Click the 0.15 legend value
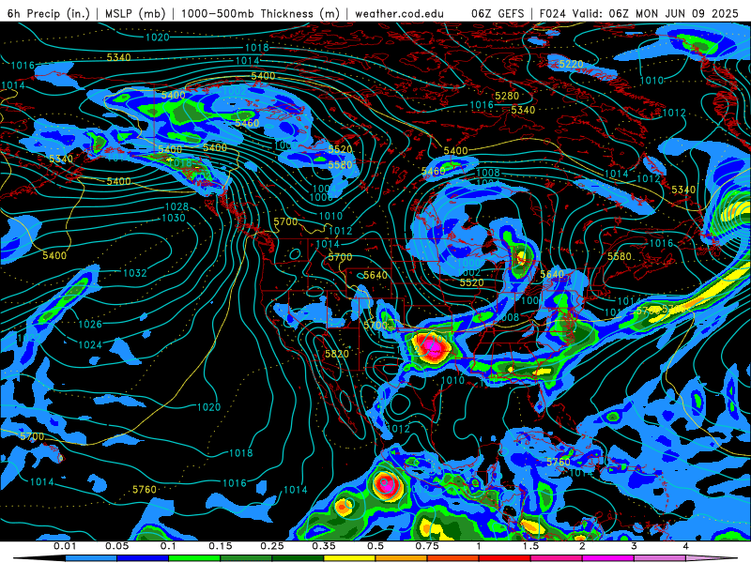Image resolution: width=751 pixels, height=563 pixels. [x=221, y=546]
